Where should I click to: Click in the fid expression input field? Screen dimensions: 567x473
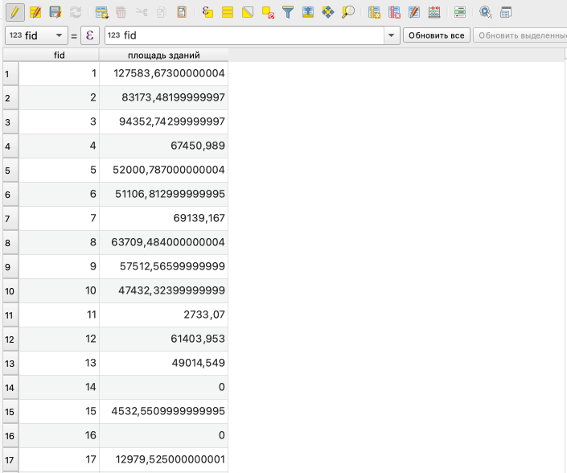click(x=249, y=35)
